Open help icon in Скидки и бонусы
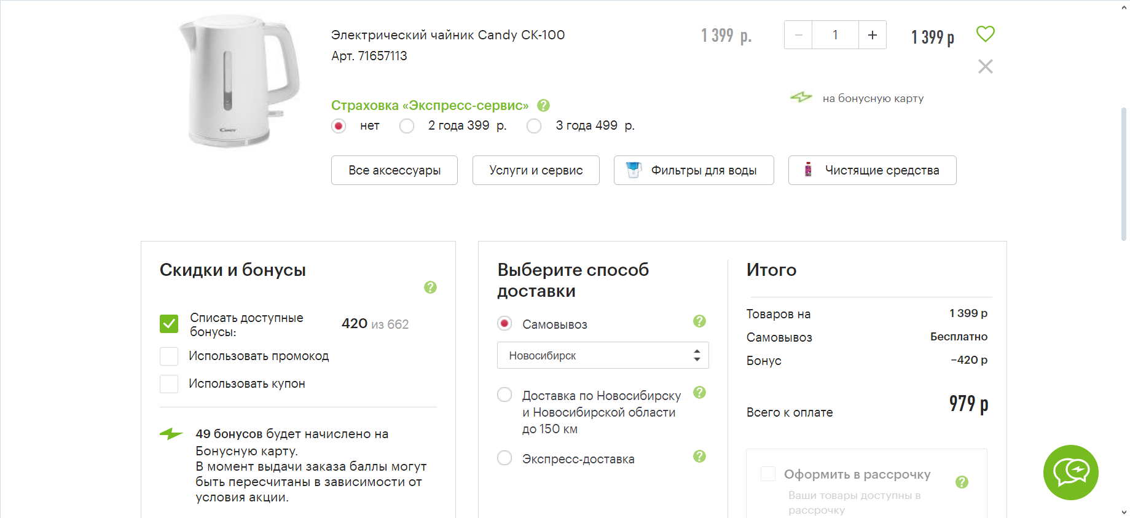Image resolution: width=1130 pixels, height=518 pixels. pyautogui.click(x=430, y=287)
